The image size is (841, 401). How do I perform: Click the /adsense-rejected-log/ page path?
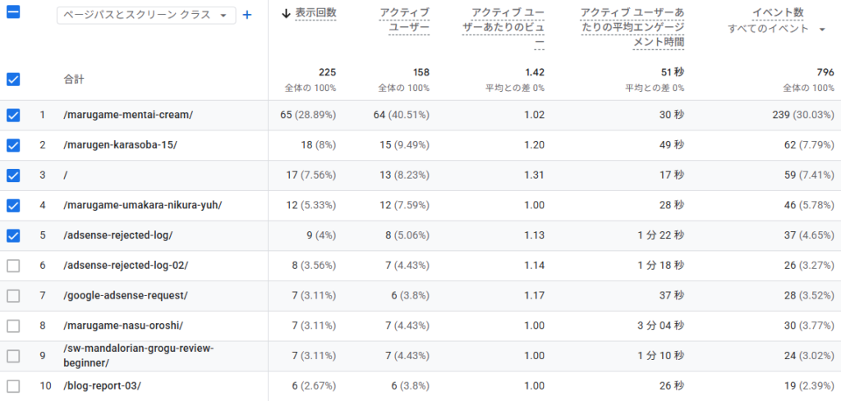click(x=117, y=235)
